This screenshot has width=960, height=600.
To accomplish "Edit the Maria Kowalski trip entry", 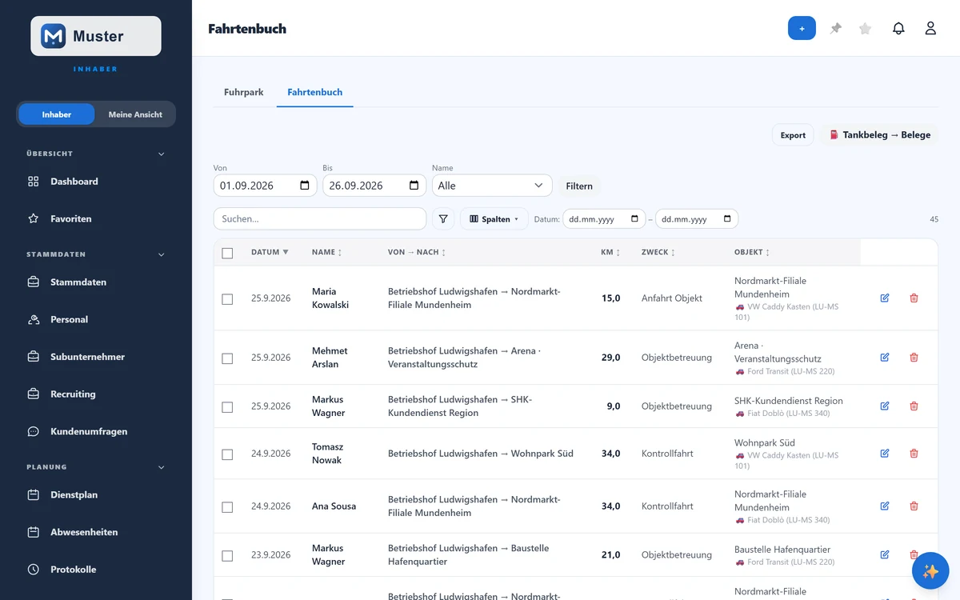I will point(885,298).
